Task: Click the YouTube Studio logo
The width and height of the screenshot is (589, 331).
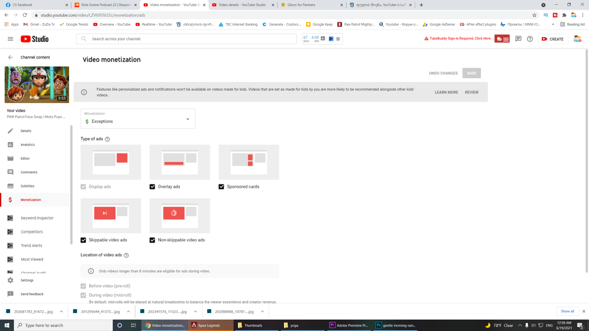Action: (x=35, y=39)
